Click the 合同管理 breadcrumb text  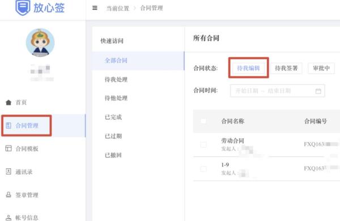(x=151, y=8)
